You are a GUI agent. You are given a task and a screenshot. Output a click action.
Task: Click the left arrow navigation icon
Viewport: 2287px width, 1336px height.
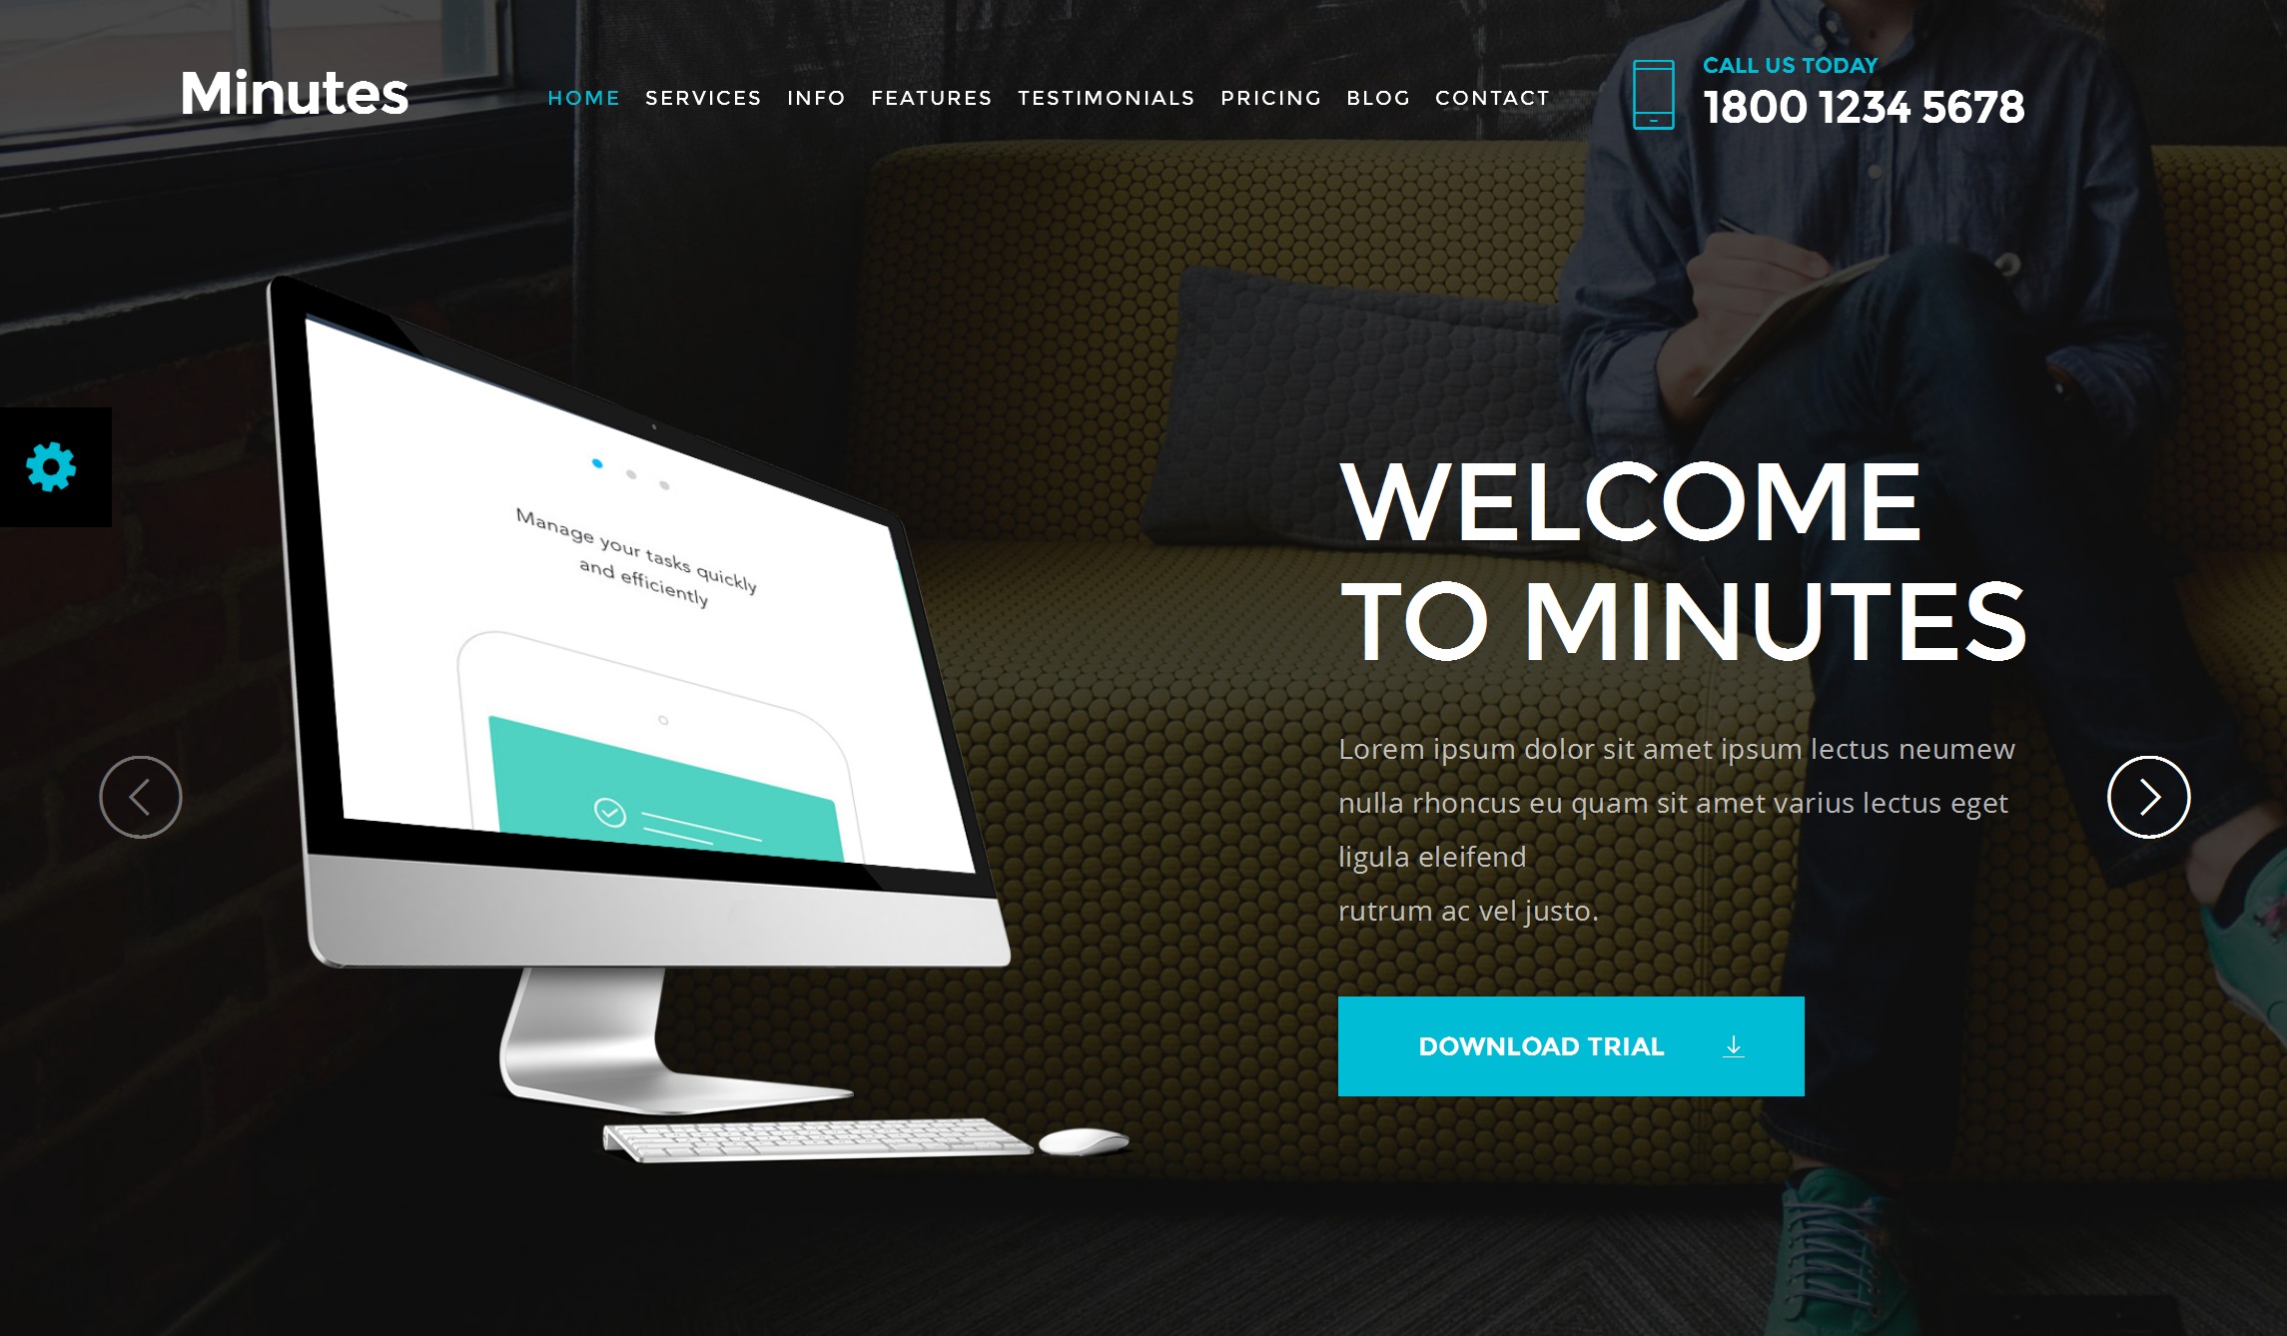140,795
